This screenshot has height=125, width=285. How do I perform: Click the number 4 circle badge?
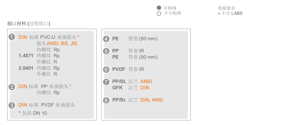pyautogui.click(x=106, y=39)
